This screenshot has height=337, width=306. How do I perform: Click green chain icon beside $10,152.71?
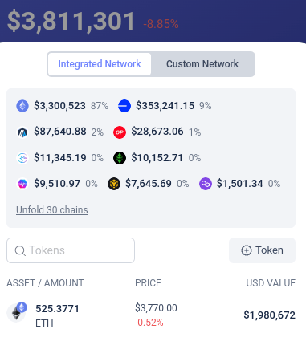120,158
